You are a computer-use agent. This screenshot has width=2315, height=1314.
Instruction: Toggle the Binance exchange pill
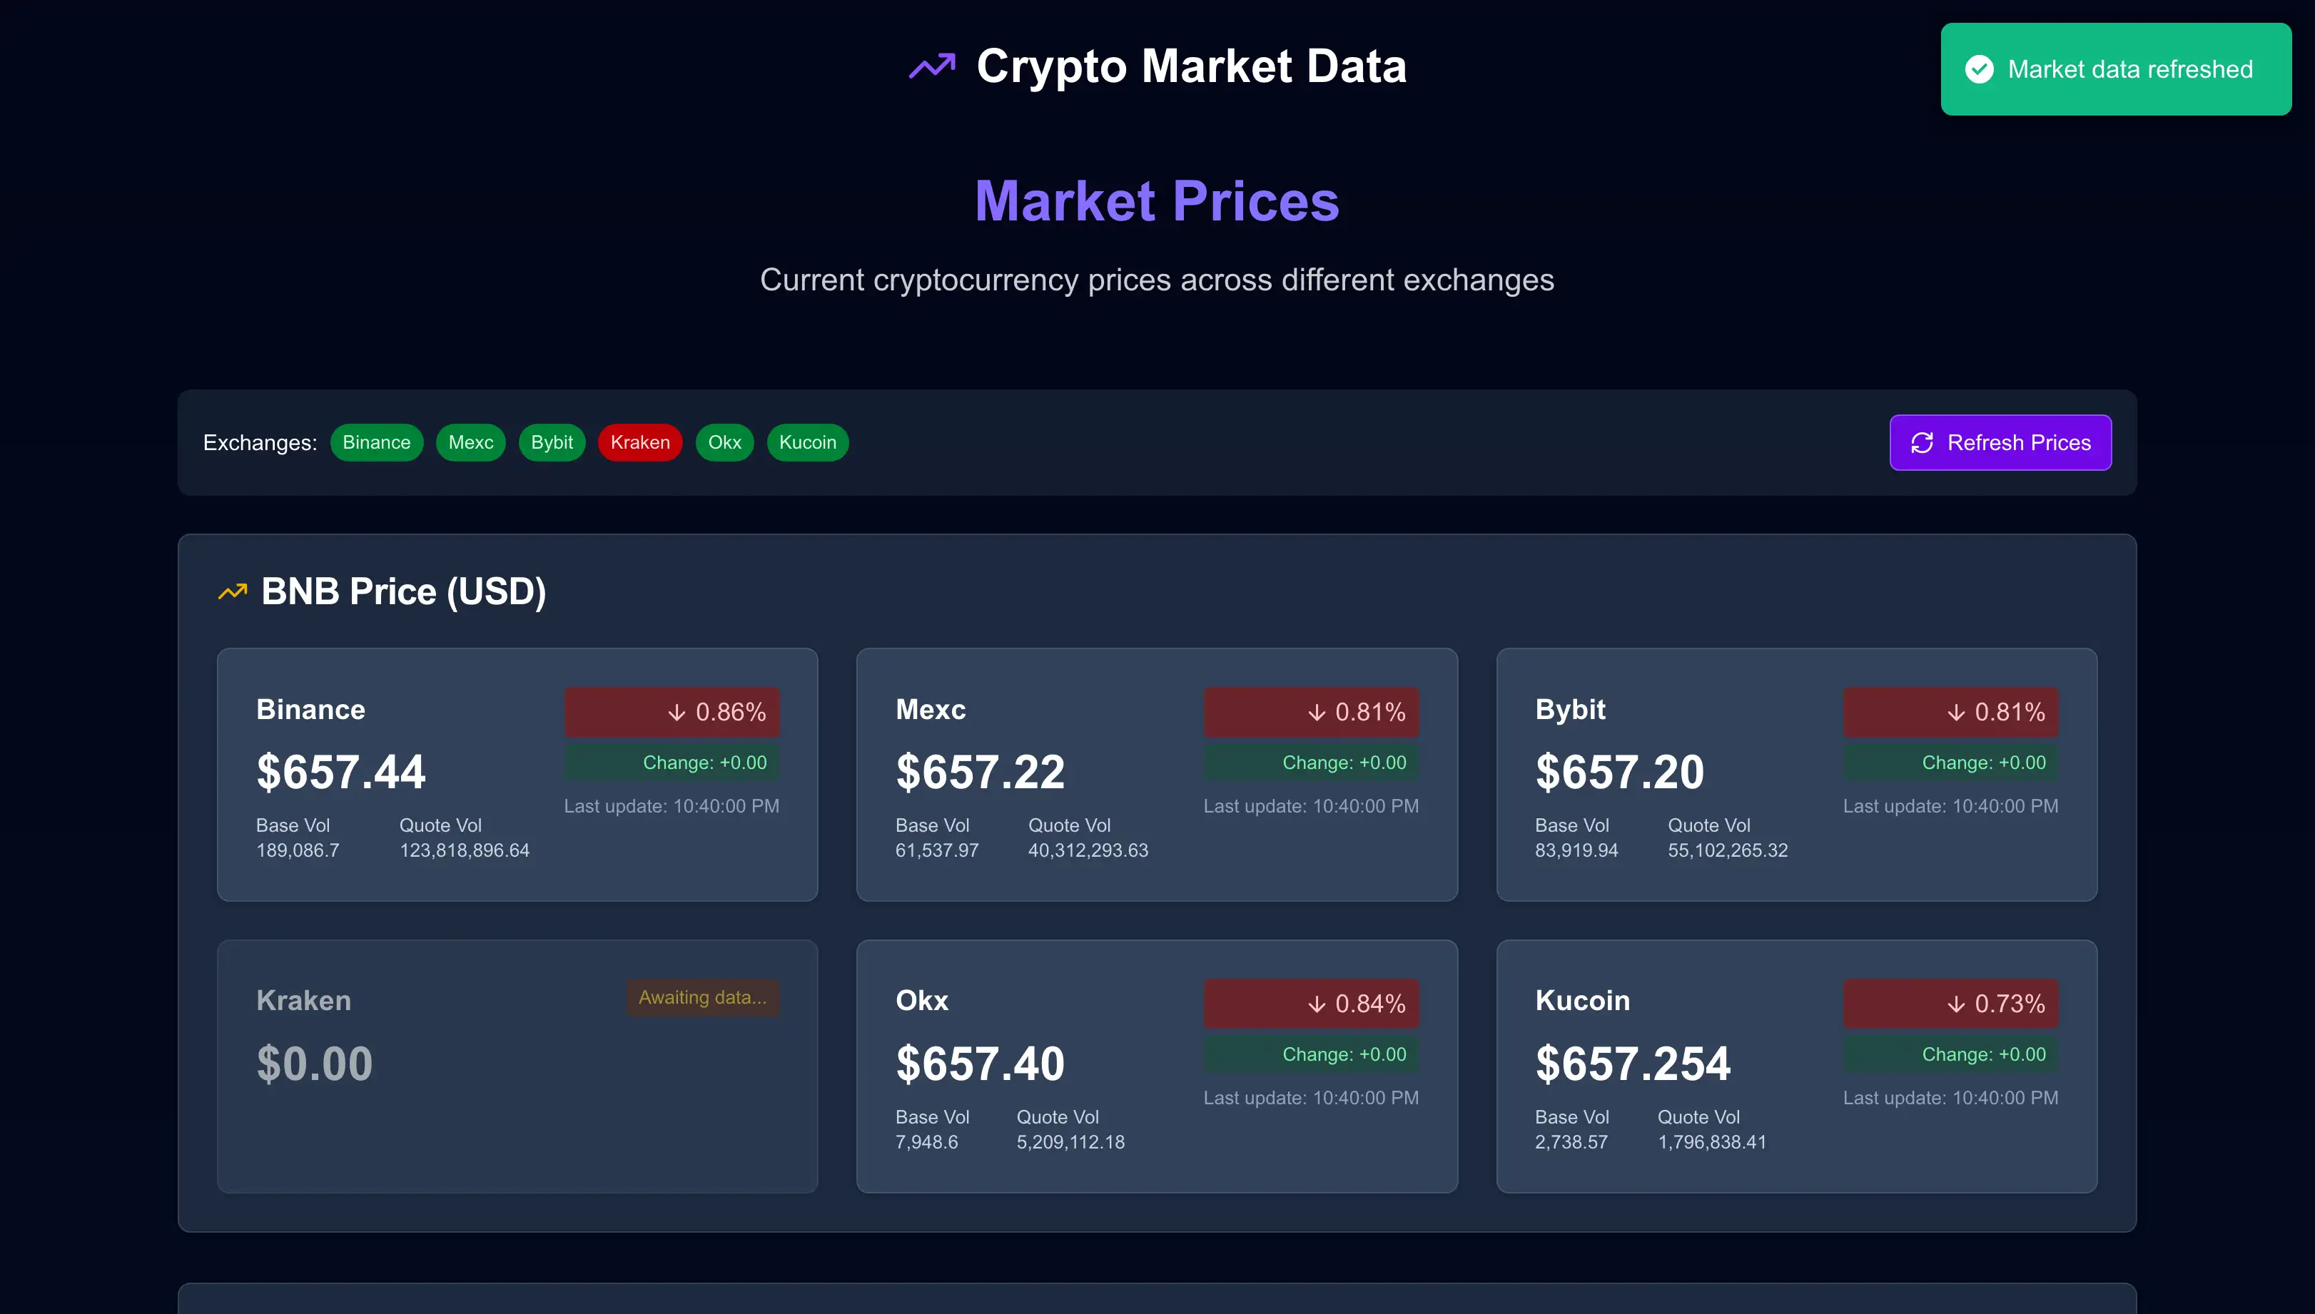coord(378,442)
